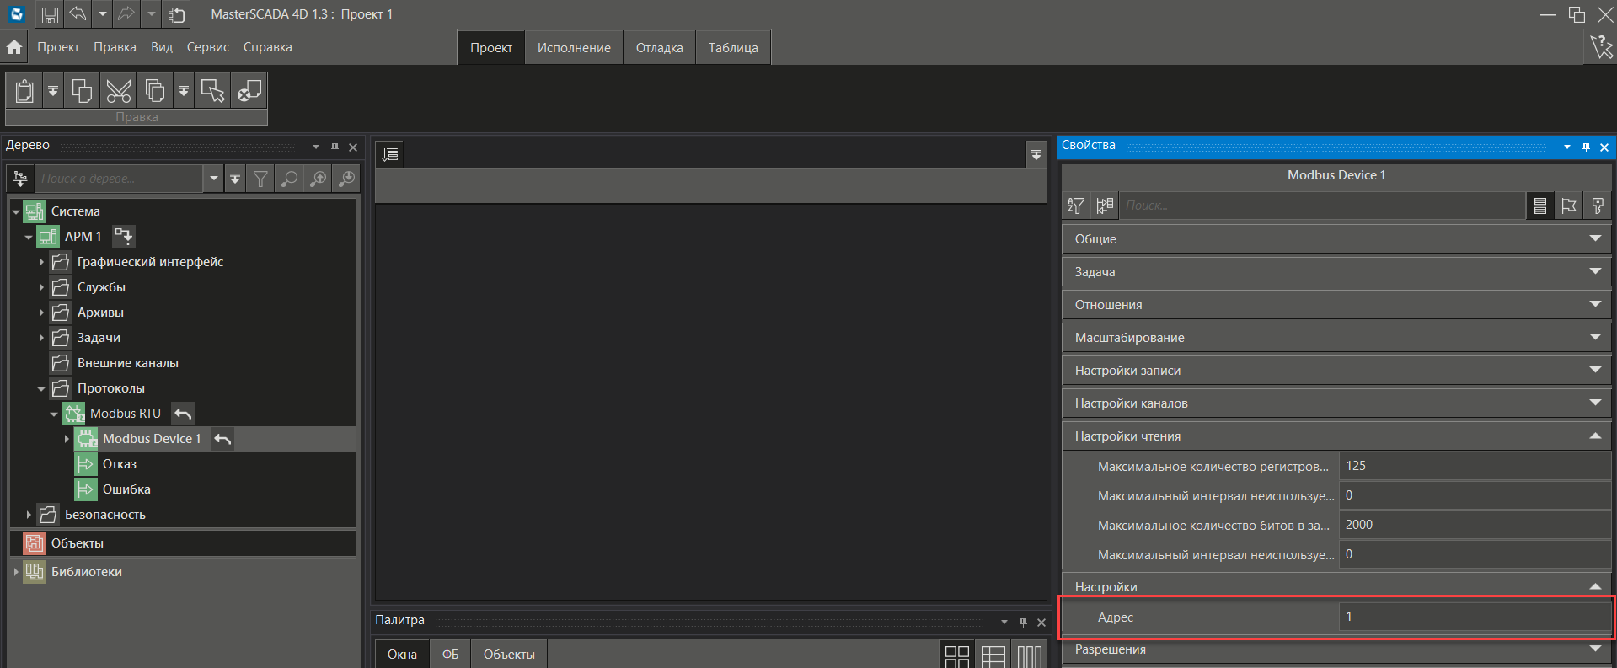This screenshot has height=668, width=1617.
Task: Switch Палитра to table view icon
Action: click(993, 655)
